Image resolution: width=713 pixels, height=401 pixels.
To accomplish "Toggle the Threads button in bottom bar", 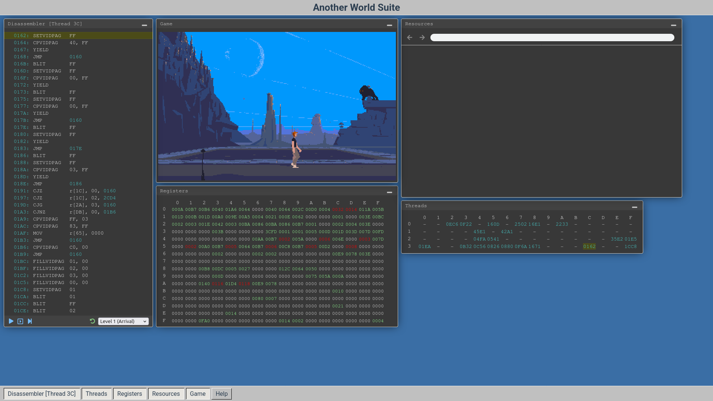I will pyautogui.click(x=96, y=394).
